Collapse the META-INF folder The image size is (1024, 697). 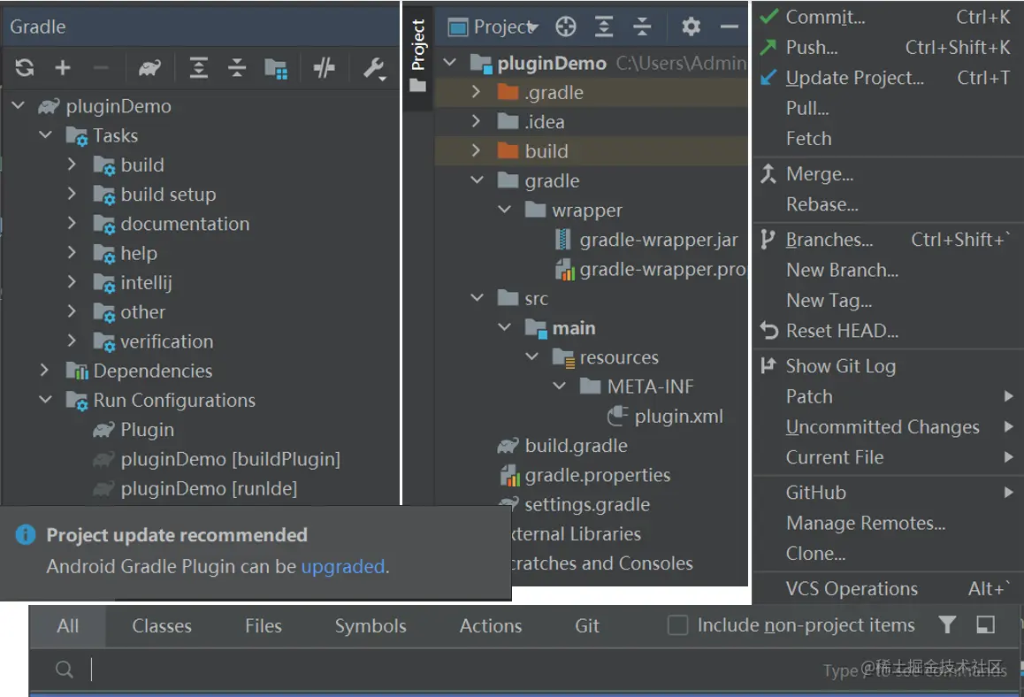(x=559, y=386)
